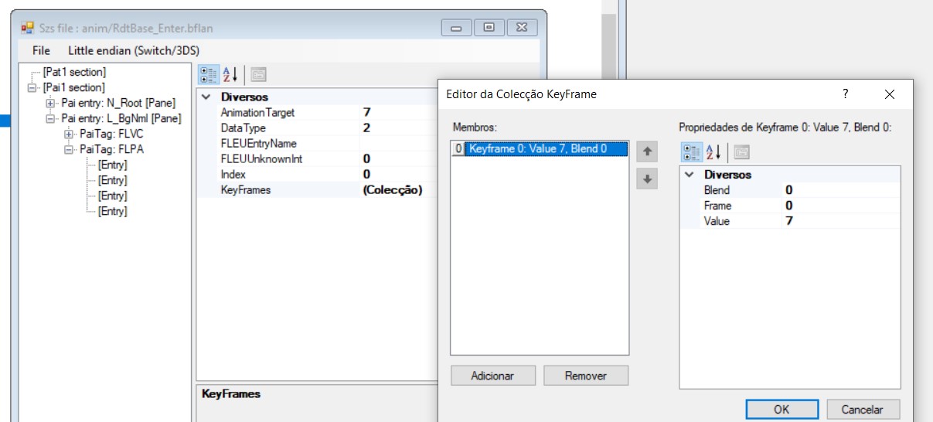Click Categorized icon in KeyFrame editor grid

point(690,152)
